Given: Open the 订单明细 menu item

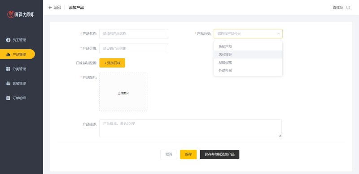Looking at the screenshot, I should tap(18, 98).
